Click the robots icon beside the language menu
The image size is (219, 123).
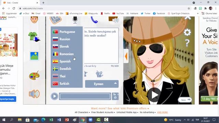tap(99, 74)
